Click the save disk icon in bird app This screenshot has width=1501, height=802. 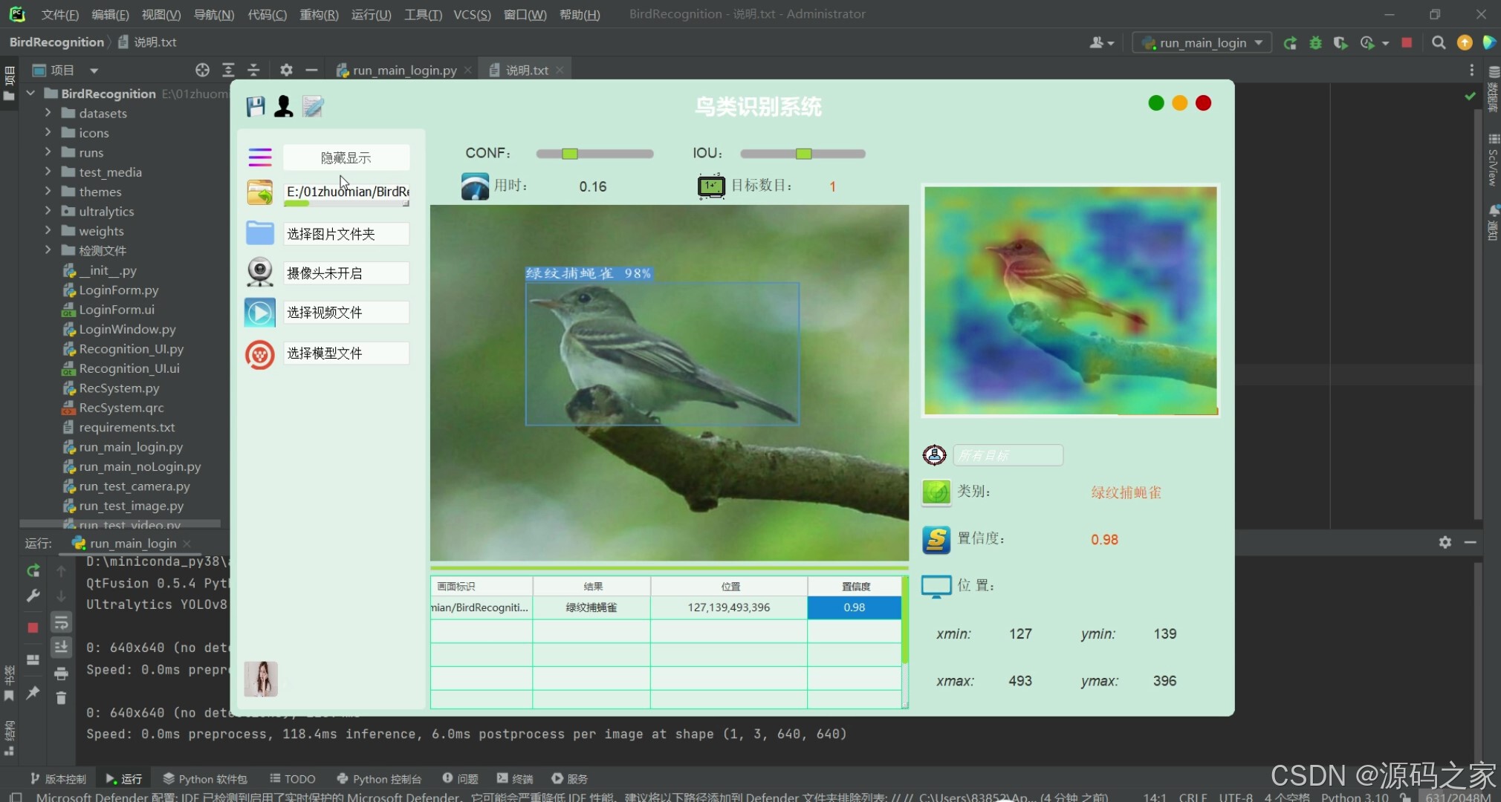(256, 106)
